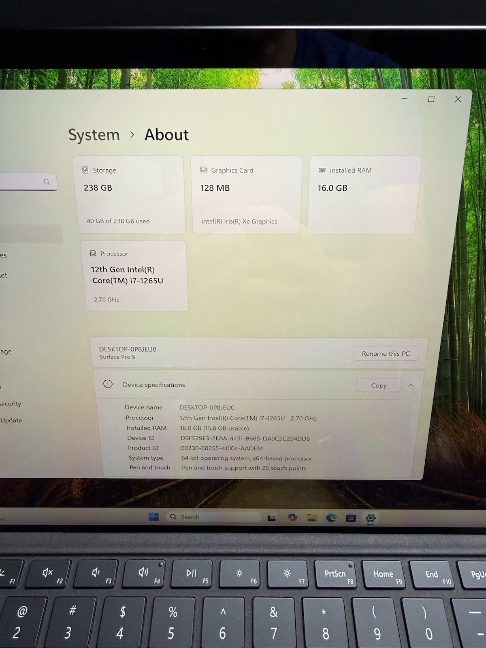Select the Product ID value 00330-68355-41004-AAOEM
Screen dimensions: 486x648
point(222,448)
